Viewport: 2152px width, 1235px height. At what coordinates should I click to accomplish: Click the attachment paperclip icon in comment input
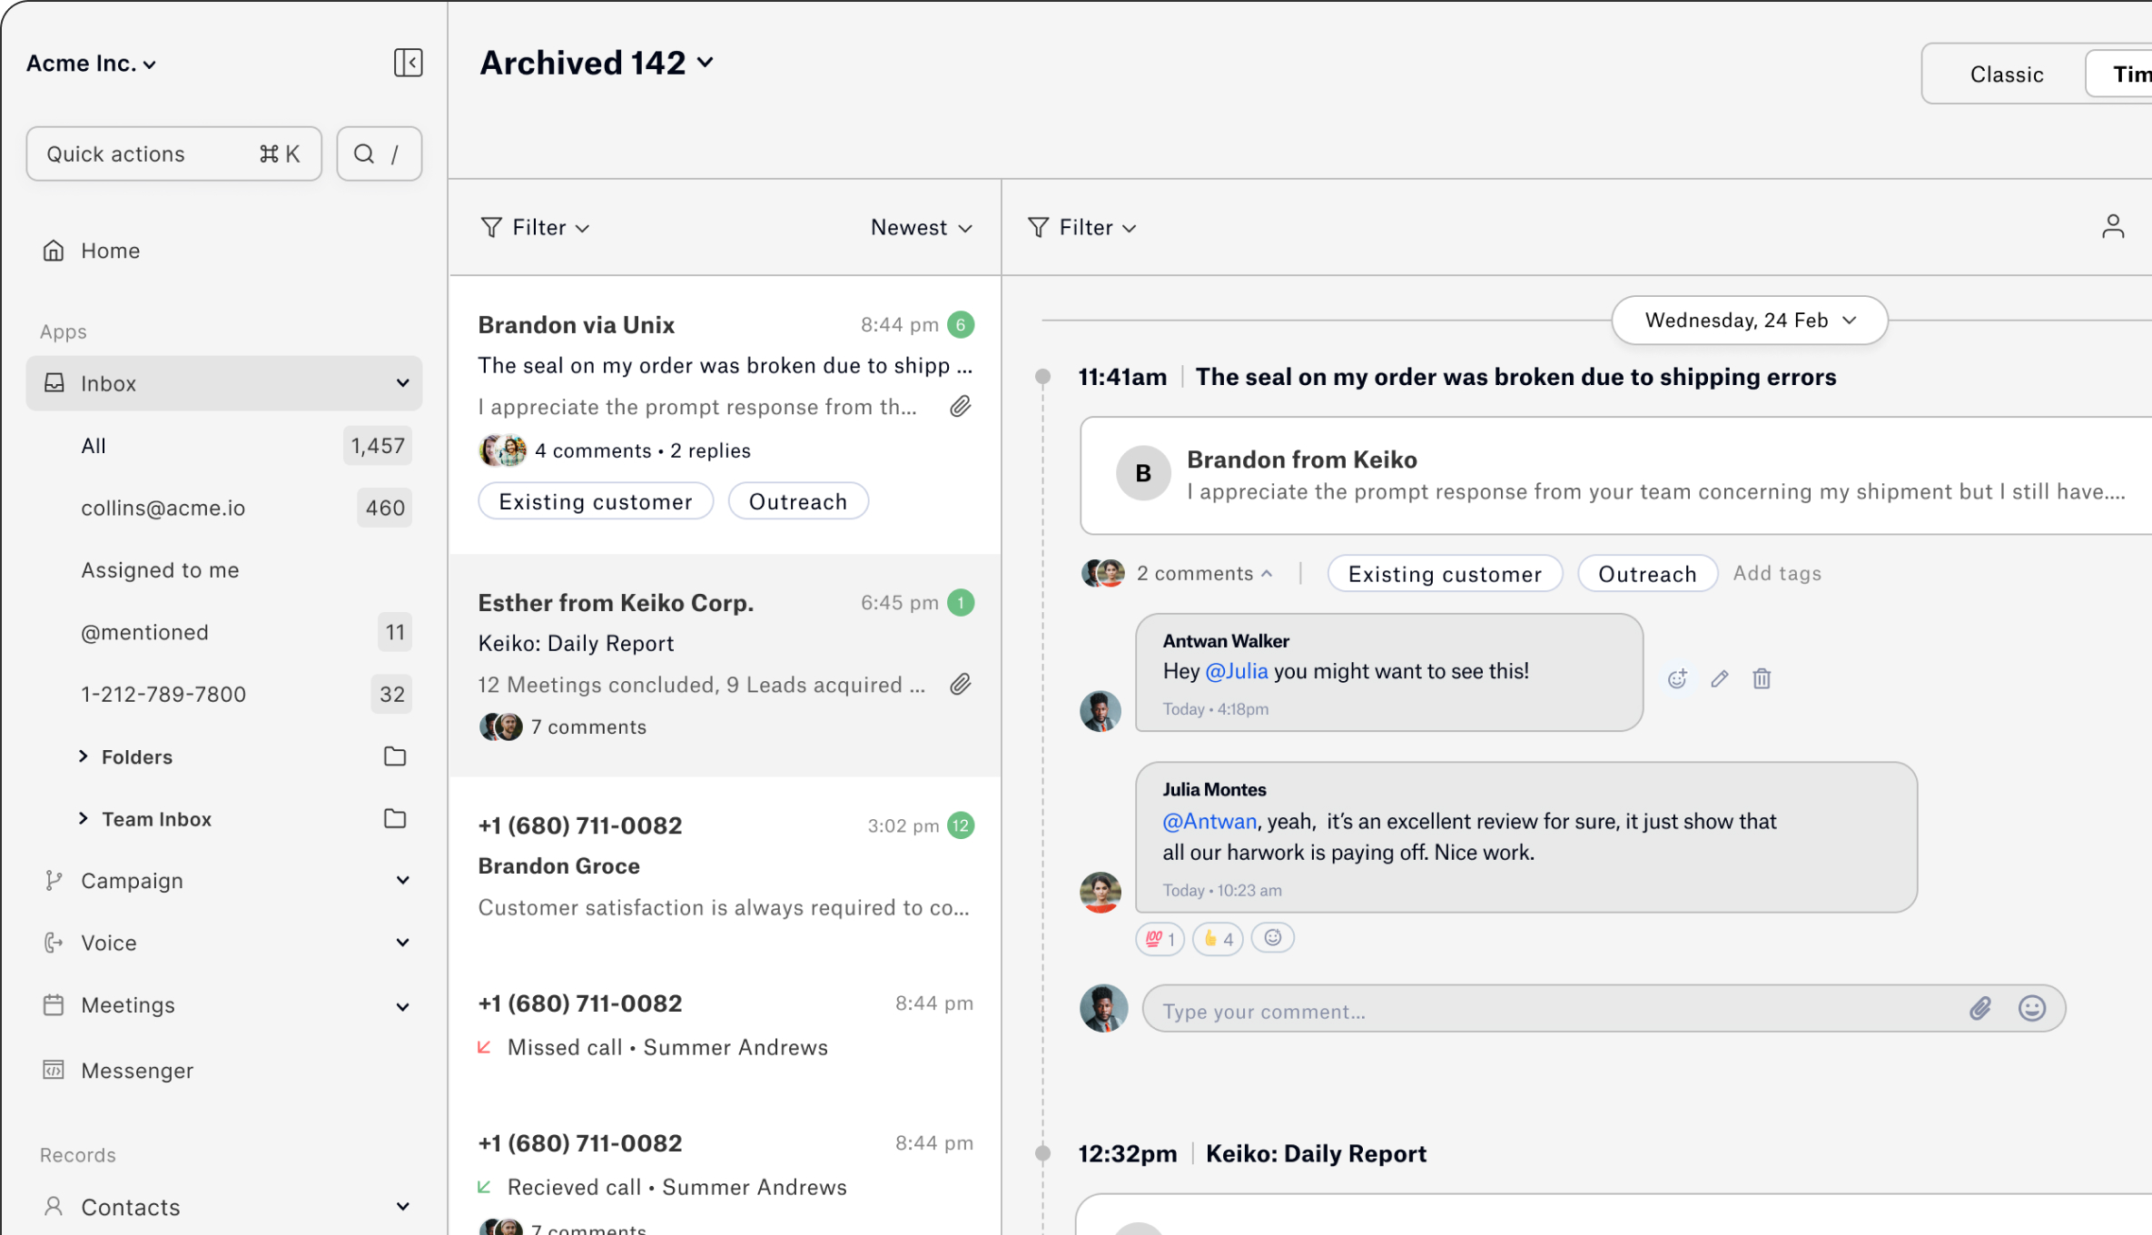tap(1980, 1012)
